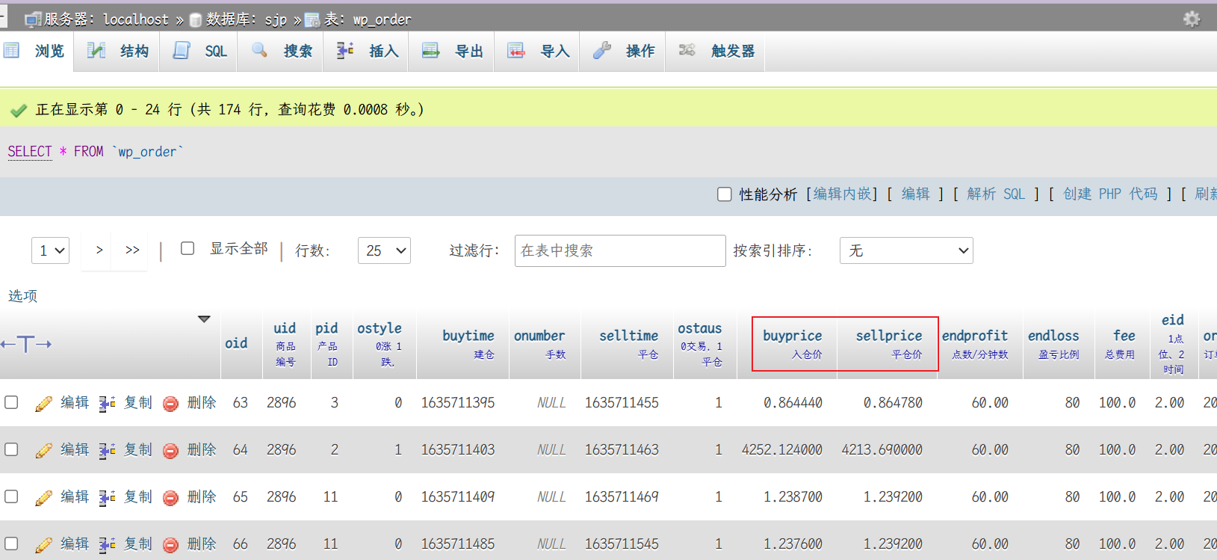Open the 操作 (Operations) tab
The width and height of the screenshot is (1217, 560).
pos(623,51)
